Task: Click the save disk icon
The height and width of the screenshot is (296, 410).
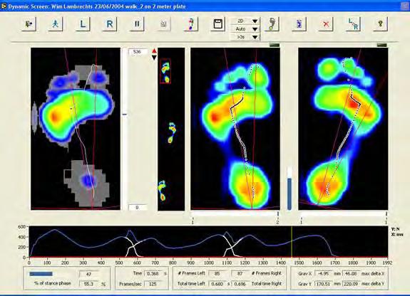Action: pyautogui.click(x=217, y=24)
